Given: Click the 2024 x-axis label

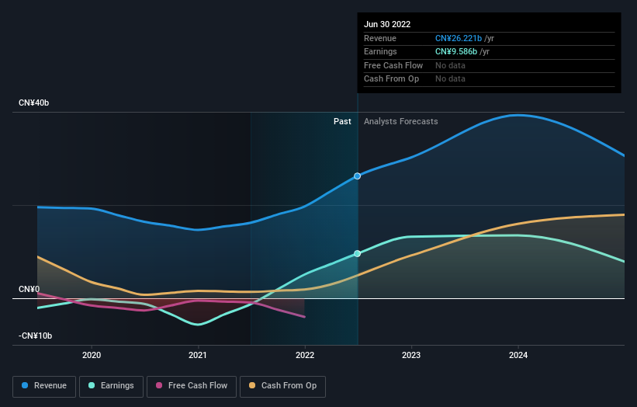Looking at the screenshot, I should 518,356.
